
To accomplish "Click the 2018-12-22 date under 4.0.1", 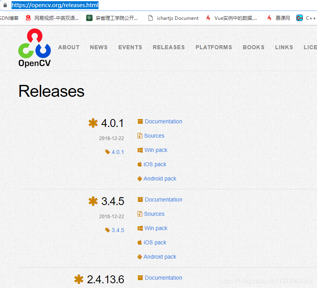I will 111,138.
